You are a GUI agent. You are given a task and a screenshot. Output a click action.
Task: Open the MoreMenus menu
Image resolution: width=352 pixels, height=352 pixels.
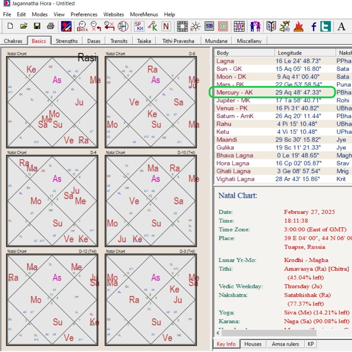click(x=144, y=14)
